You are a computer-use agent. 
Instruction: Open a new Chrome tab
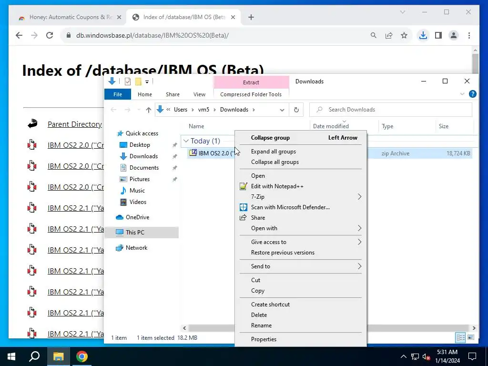pos(251,17)
